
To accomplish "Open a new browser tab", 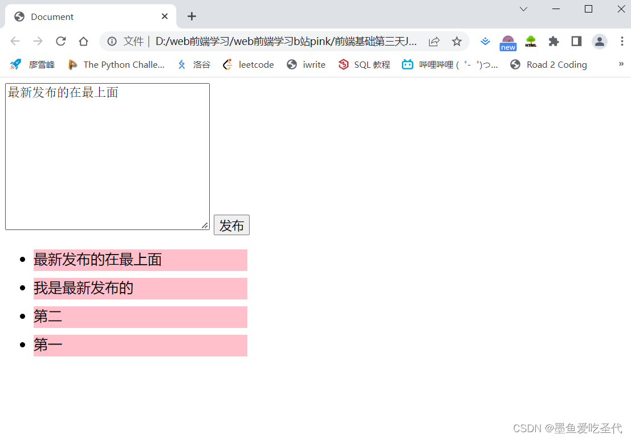I will pos(192,17).
